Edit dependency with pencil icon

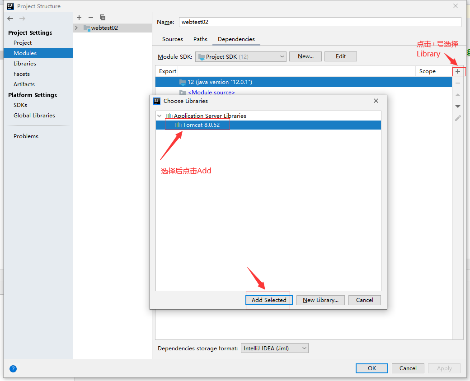[x=458, y=118]
